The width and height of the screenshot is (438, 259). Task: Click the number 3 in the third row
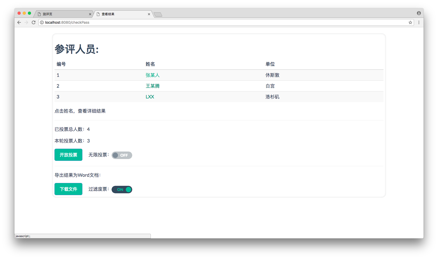coord(58,97)
